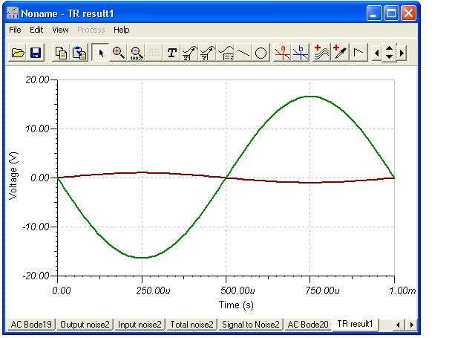Click the curve query pointer icon
Viewport: 475px width, 338px height.
coord(208,53)
